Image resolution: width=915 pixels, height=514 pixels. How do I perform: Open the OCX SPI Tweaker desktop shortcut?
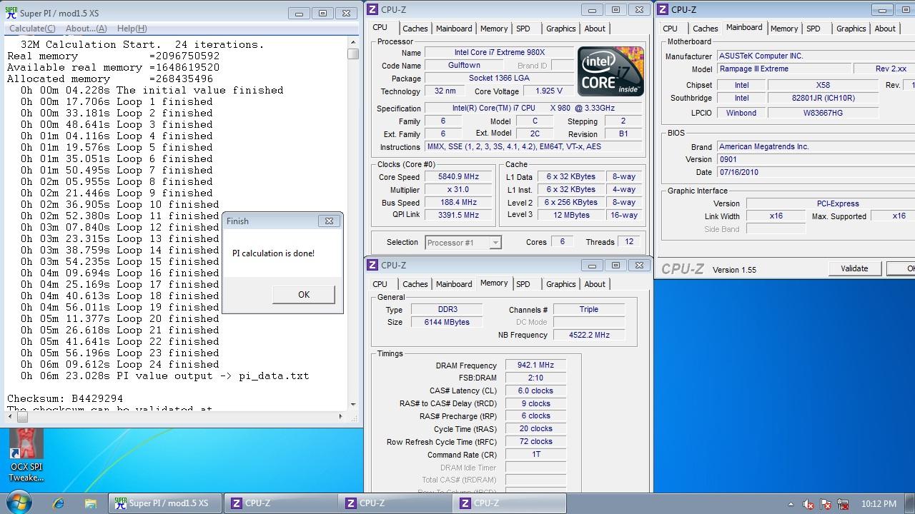tap(26, 455)
